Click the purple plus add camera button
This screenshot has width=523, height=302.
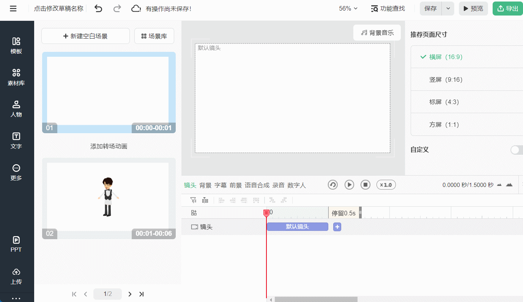pyautogui.click(x=337, y=227)
